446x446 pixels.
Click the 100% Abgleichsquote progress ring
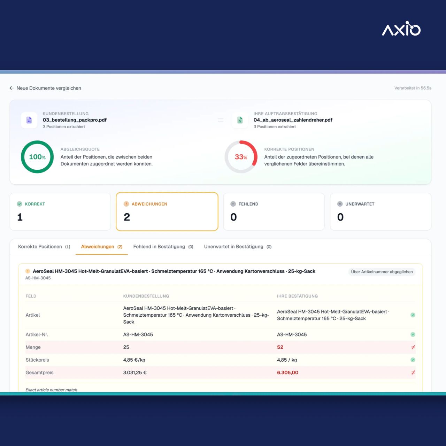click(x=37, y=157)
